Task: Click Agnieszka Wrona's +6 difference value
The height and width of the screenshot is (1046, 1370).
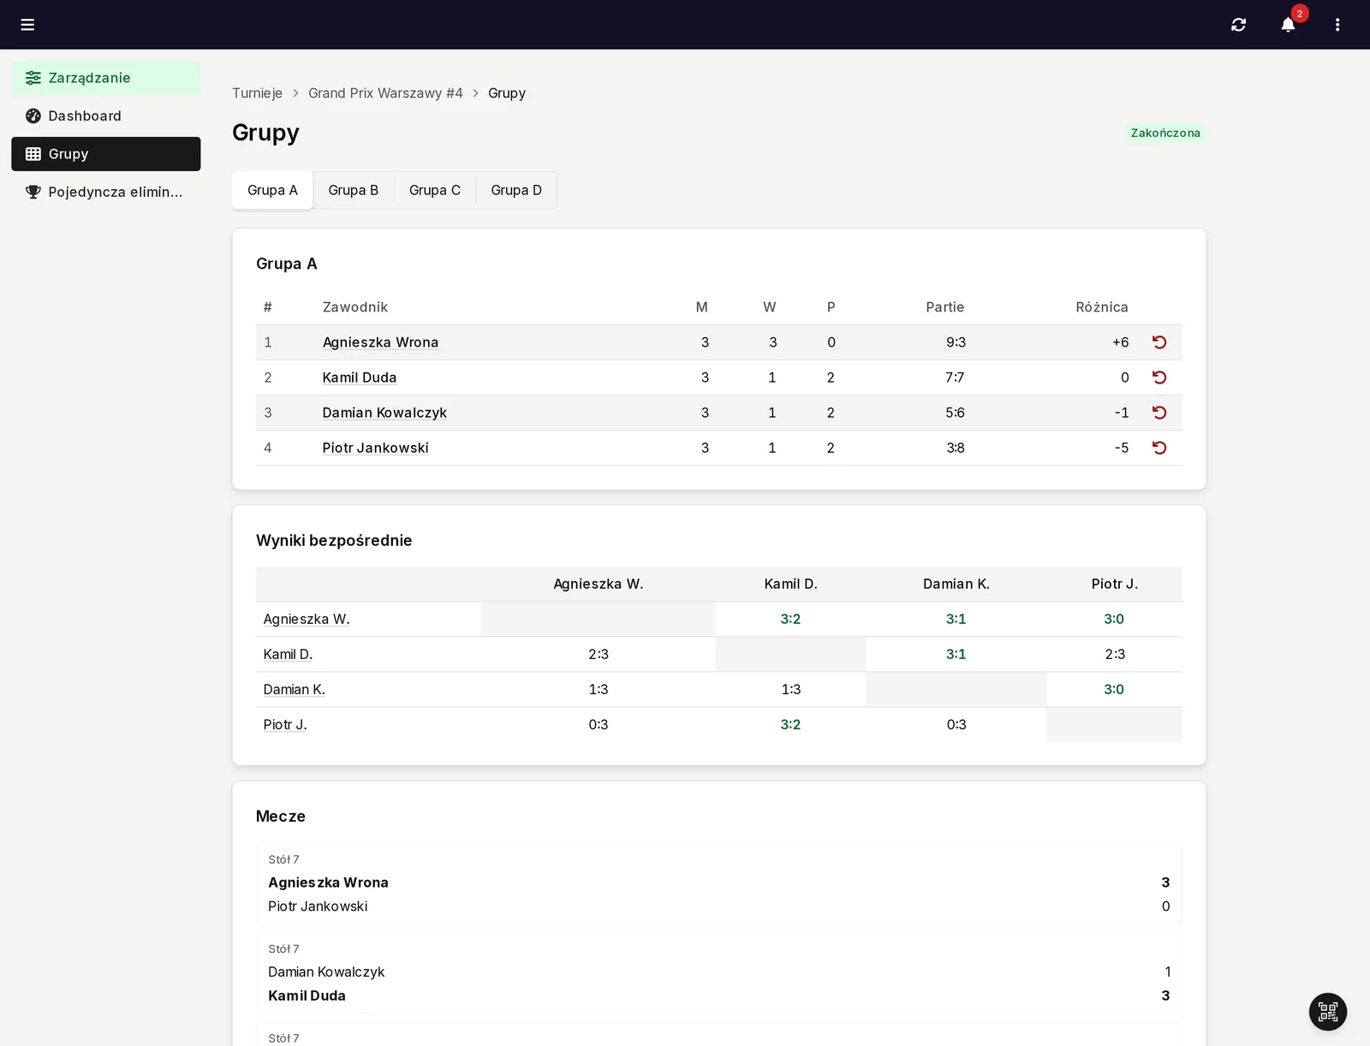Action: pyautogui.click(x=1120, y=342)
